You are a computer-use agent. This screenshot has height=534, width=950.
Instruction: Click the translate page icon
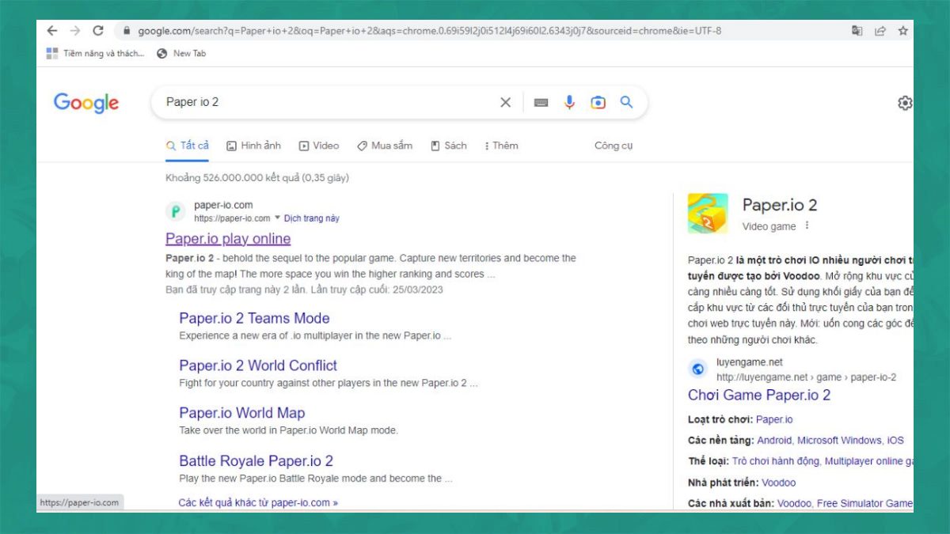pyautogui.click(x=857, y=31)
